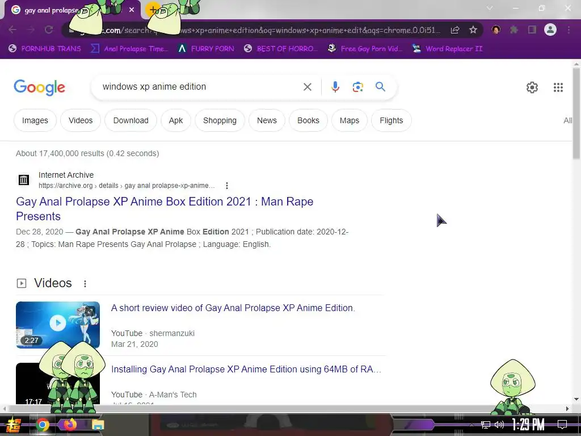Image resolution: width=581 pixels, height=436 pixels.
Task: Reload the page with the refresh icon
Action: pyautogui.click(x=49, y=30)
